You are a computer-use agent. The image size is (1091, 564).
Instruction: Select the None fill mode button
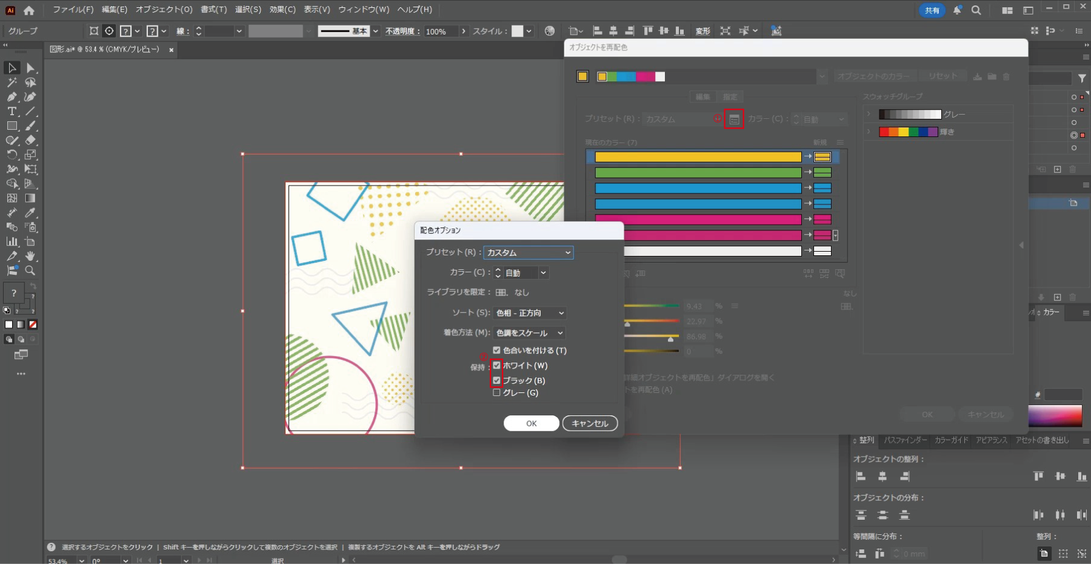click(x=33, y=324)
